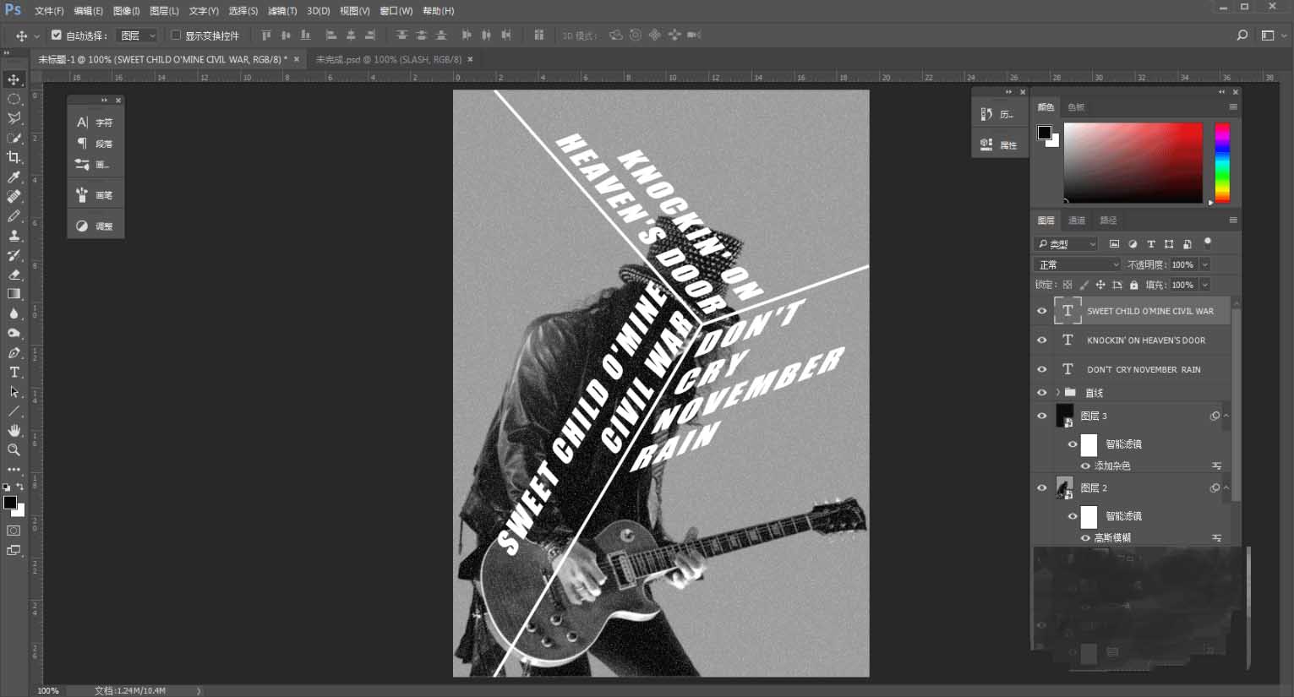Switch to the 路径 (Paths) tab

click(x=1108, y=220)
